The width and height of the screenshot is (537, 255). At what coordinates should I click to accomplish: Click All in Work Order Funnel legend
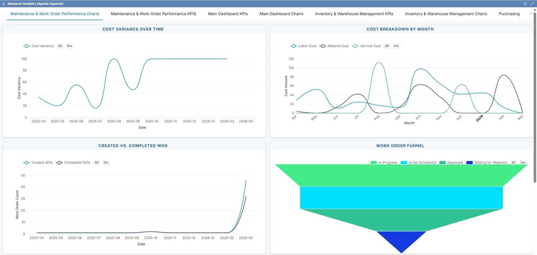514,163
